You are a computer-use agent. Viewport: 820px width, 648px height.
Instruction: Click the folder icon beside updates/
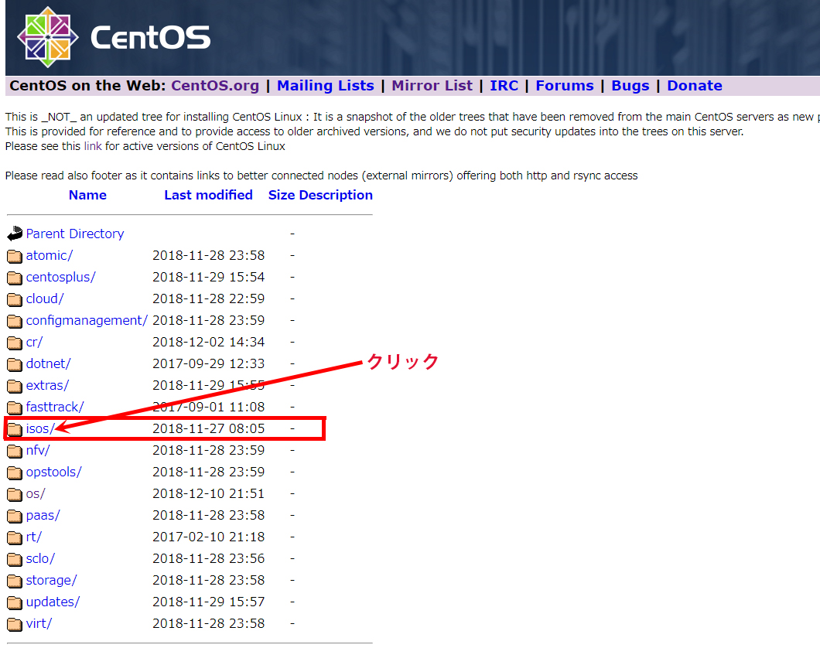pos(15,603)
